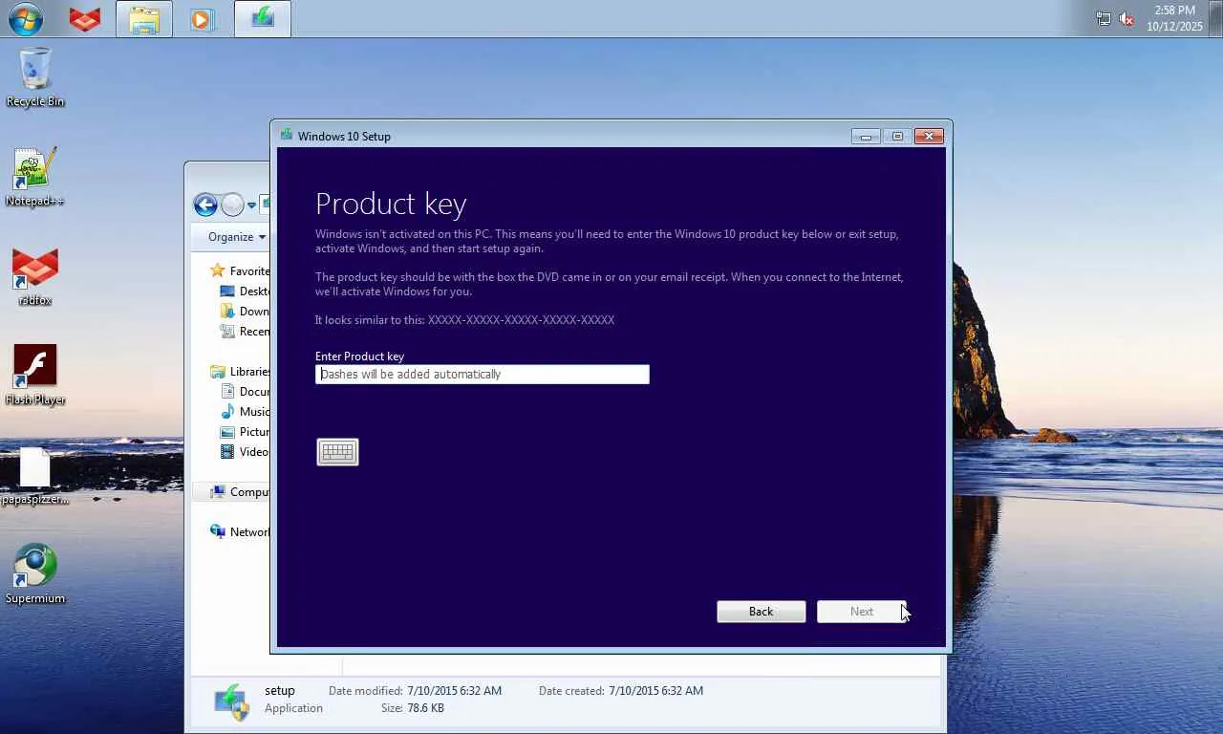Select Desktop under Favorites in Explorer
Image resolution: width=1223 pixels, height=734 pixels.
point(245,291)
